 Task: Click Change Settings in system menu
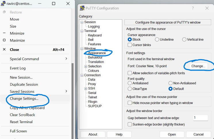point(35,98)
